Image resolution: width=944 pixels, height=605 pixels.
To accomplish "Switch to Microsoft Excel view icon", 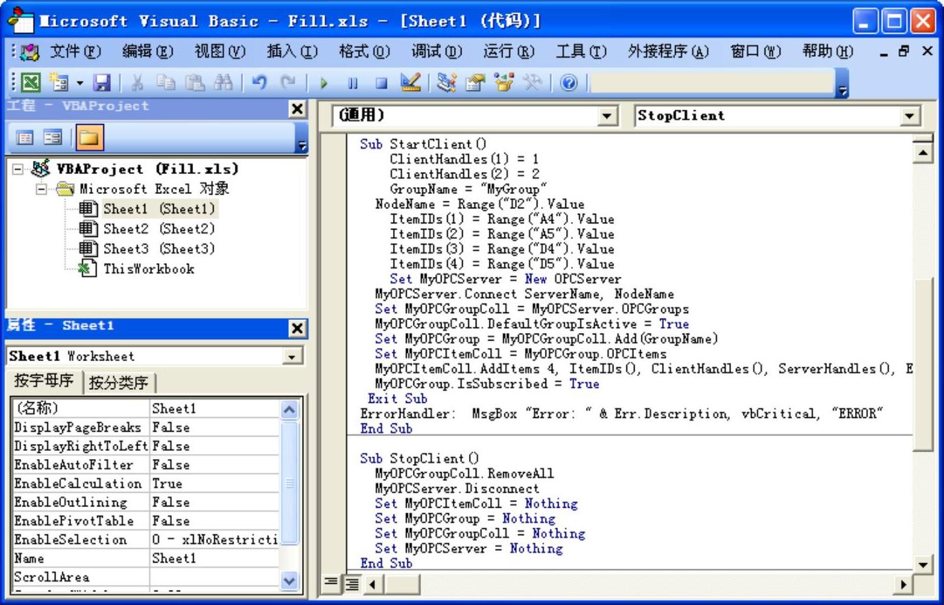I will tap(31, 83).
